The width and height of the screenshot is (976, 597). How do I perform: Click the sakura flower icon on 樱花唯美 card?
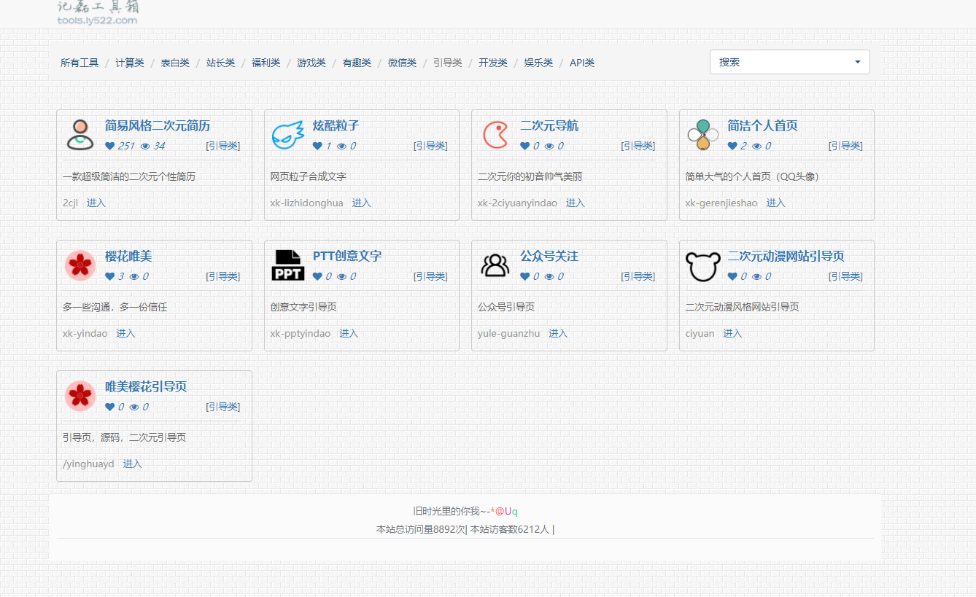(80, 265)
